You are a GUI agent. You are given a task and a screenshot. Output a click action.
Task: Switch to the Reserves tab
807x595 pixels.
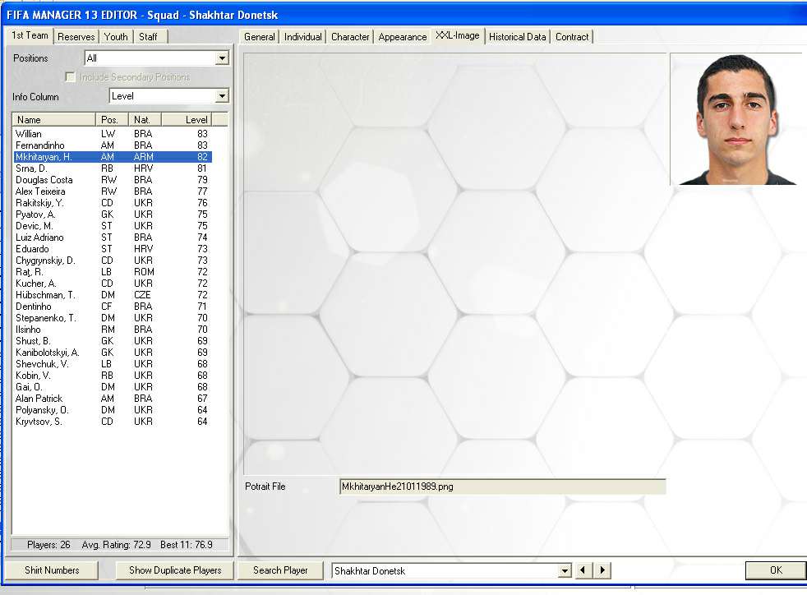tap(76, 37)
